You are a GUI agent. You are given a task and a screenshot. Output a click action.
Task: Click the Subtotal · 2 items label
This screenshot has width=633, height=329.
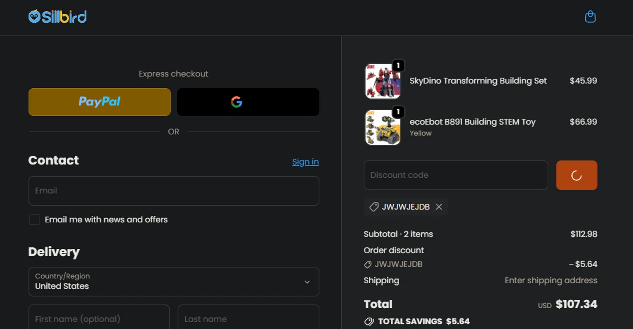coord(398,234)
